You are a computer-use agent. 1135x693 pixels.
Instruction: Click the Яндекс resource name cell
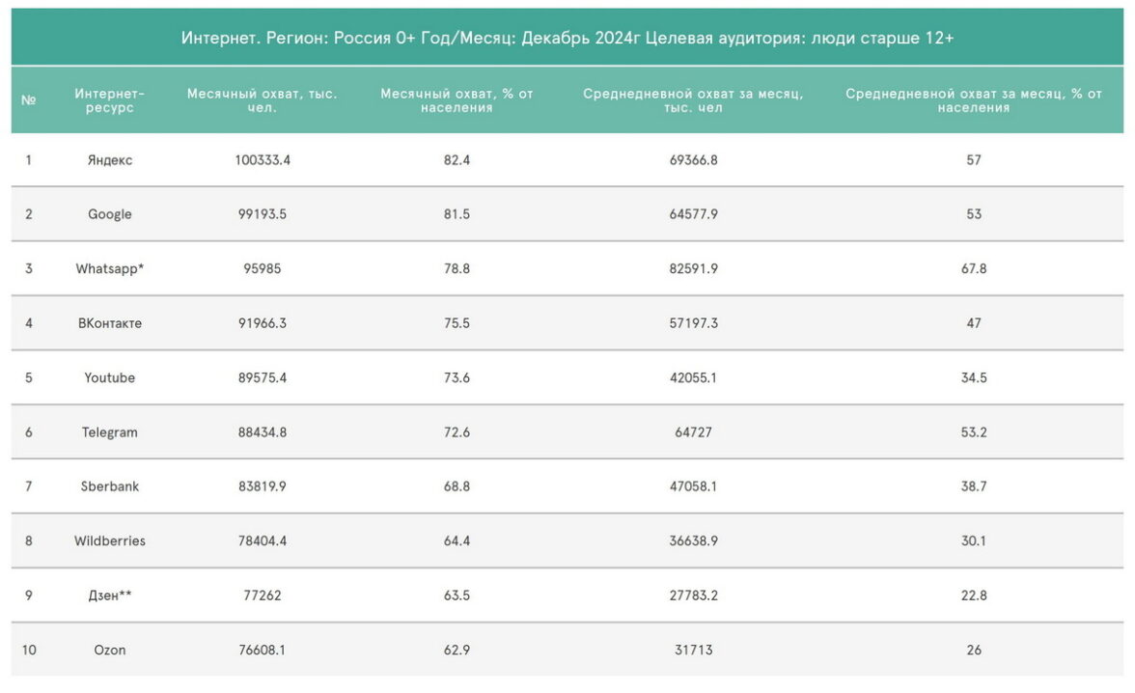(x=110, y=160)
